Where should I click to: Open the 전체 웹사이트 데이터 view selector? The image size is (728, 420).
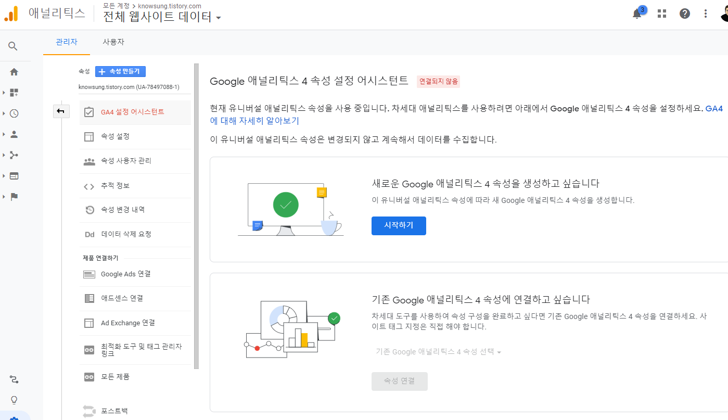[x=162, y=17]
